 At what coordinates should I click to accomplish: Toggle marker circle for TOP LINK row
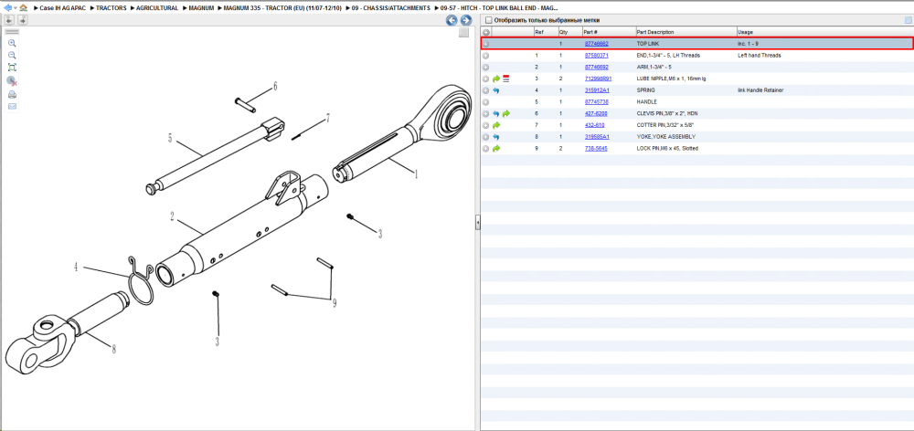[x=486, y=44]
